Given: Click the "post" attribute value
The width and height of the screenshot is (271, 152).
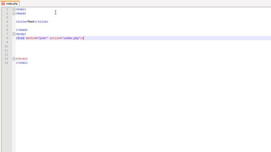Looking at the screenshot, I should point(43,38).
